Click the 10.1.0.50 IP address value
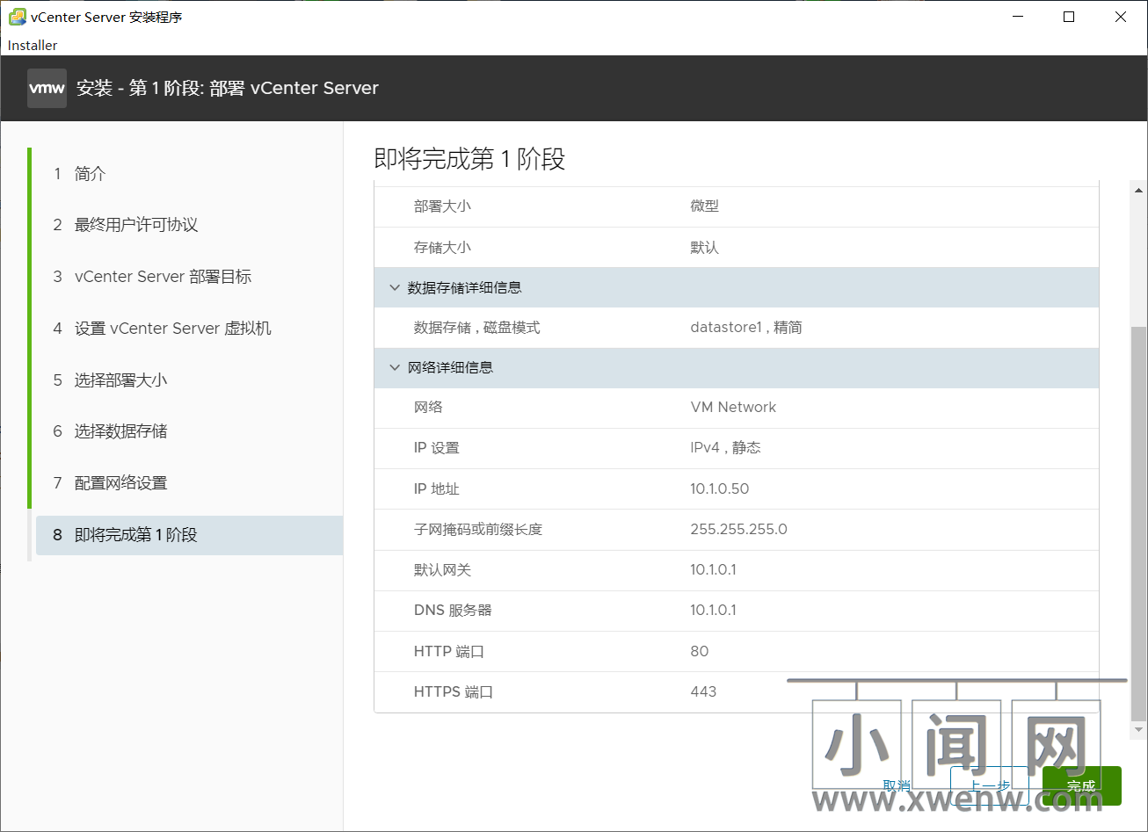This screenshot has width=1148, height=832. pos(720,488)
